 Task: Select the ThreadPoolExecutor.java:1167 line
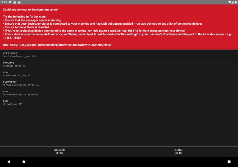coord(21,85)
